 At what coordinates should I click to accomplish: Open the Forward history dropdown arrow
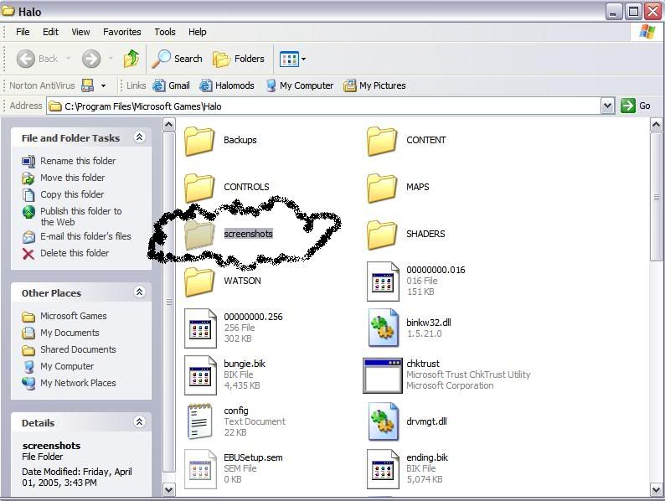coord(111,59)
